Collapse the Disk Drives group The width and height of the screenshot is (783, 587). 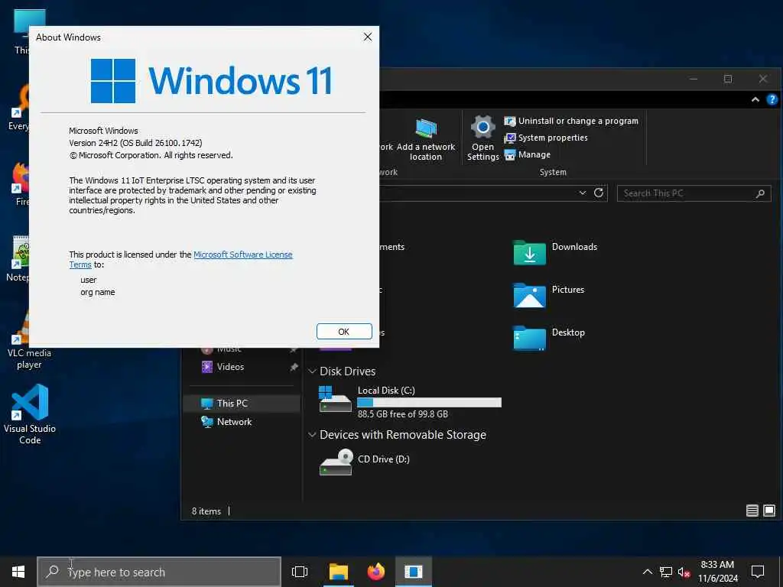click(312, 371)
